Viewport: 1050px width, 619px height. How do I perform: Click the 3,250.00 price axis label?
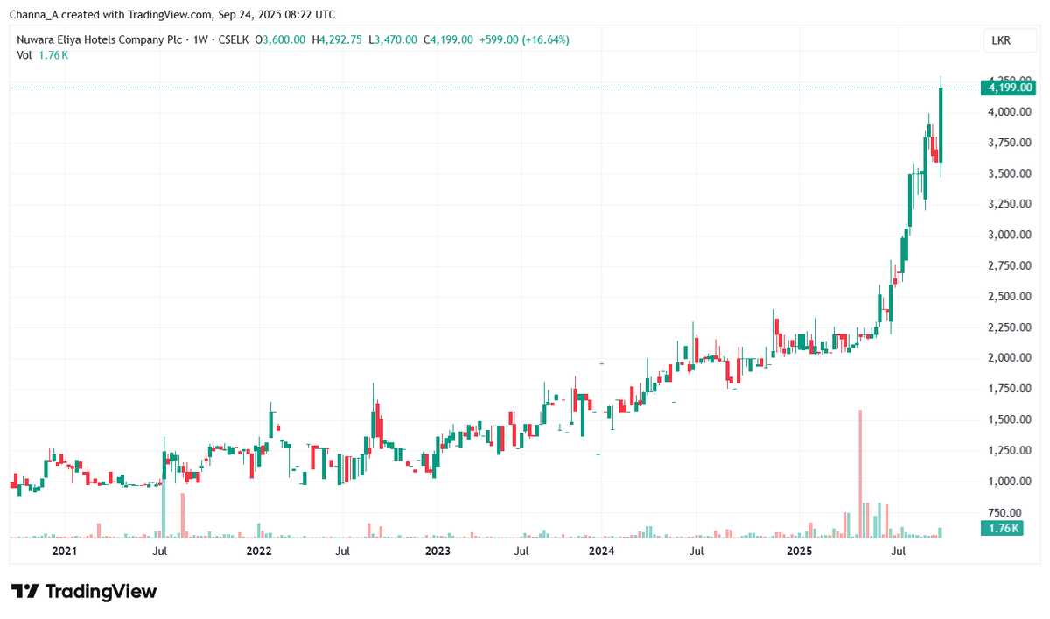tap(1010, 204)
